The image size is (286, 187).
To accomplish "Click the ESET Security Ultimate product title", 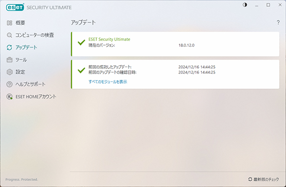I will (x=109, y=39).
